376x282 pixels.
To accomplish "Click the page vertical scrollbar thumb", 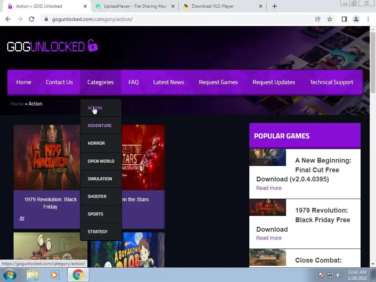I will tap(373, 62).
